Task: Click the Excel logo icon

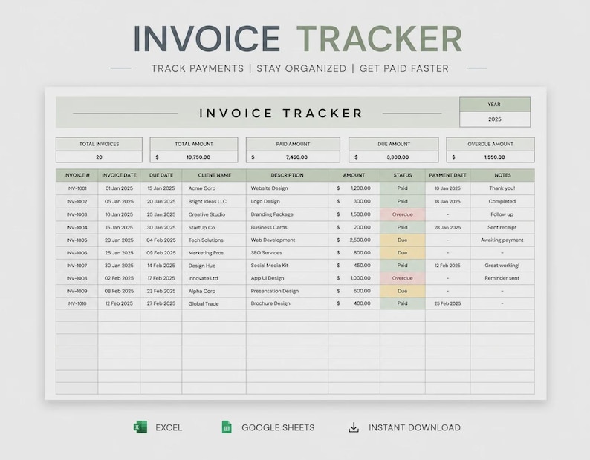Action: pos(140,427)
